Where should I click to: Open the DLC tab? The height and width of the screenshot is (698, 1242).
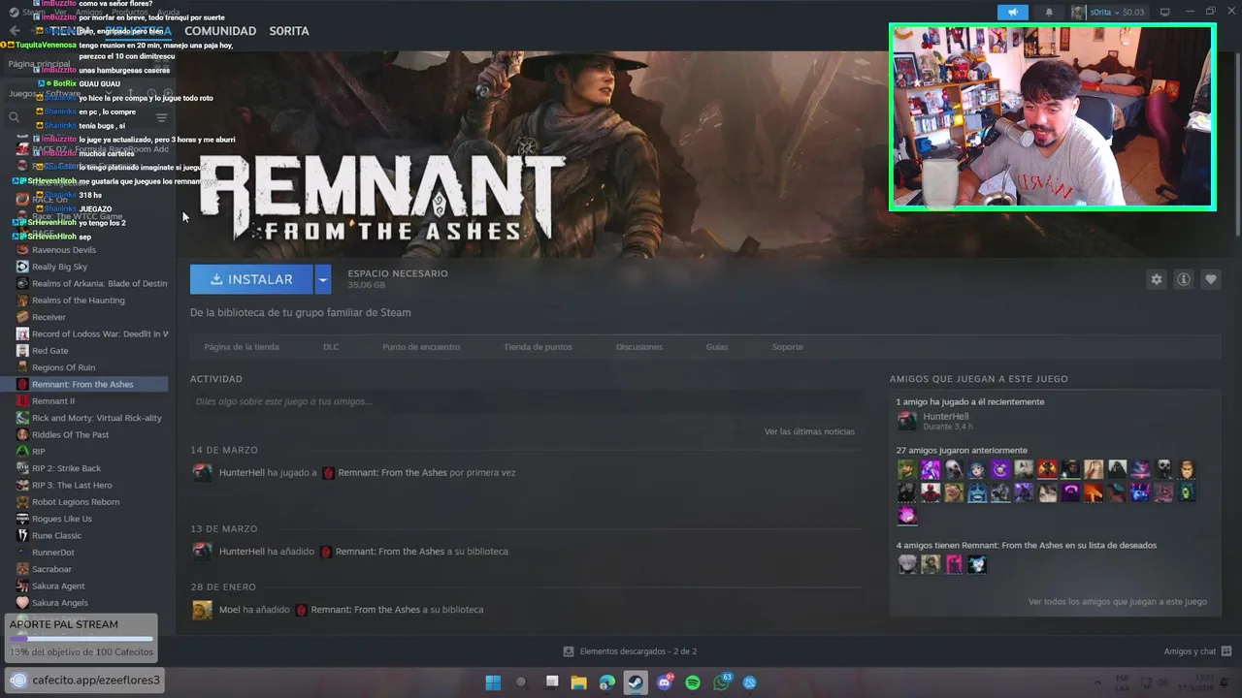pyautogui.click(x=331, y=346)
